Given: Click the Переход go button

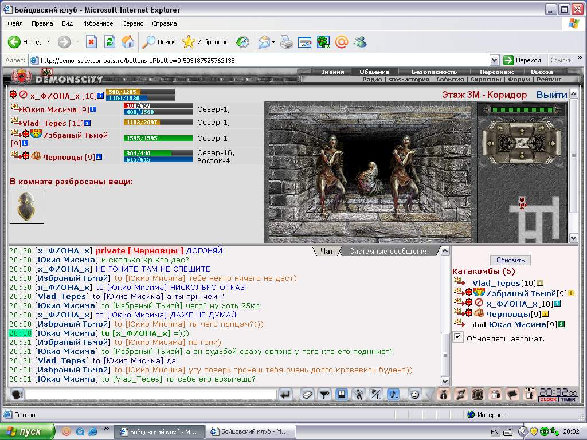Looking at the screenshot, I should (522, 60).
